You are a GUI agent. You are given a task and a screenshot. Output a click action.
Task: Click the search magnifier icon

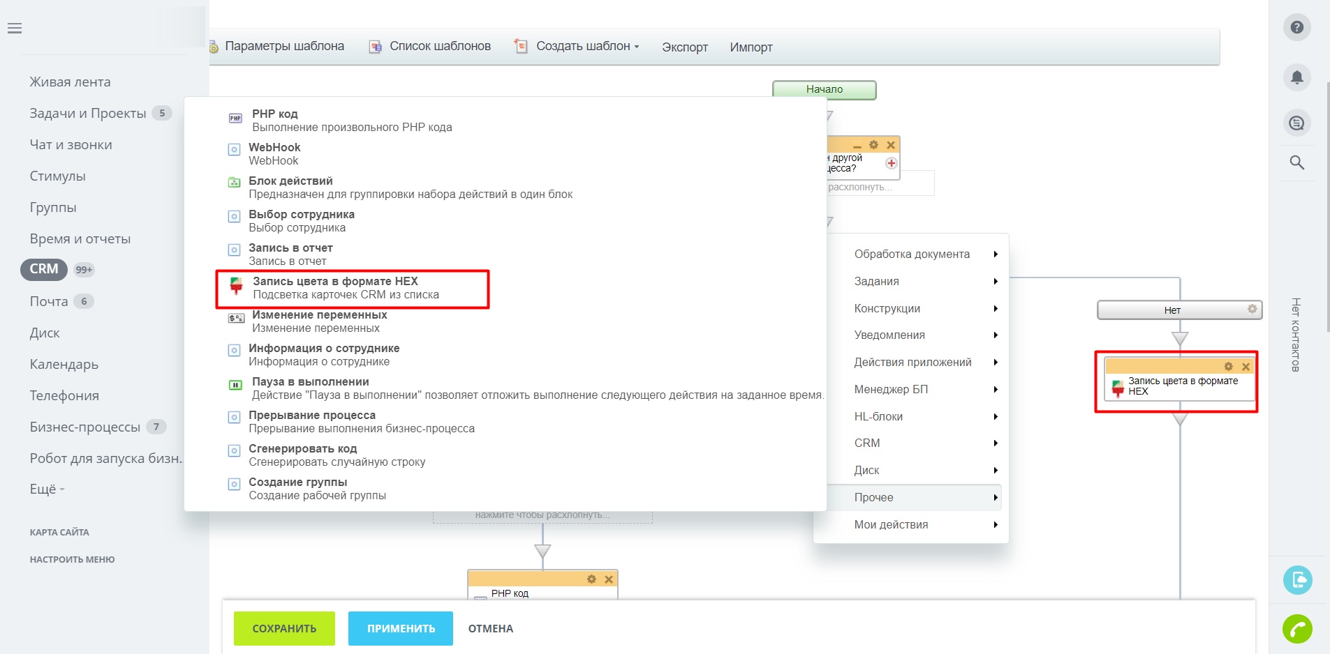pos(1296,162)
